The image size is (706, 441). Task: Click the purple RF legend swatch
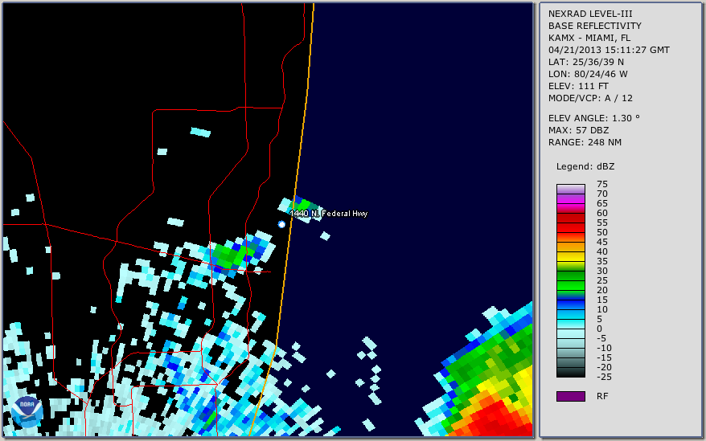(570, 396)
